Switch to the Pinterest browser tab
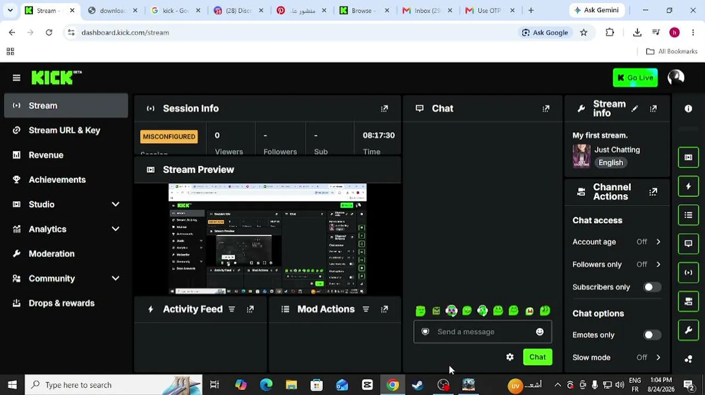705x395 pixels. 303,10
